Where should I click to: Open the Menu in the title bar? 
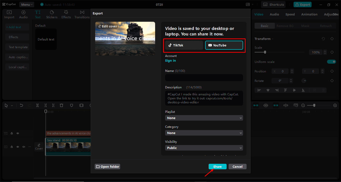tap(27, 5)
